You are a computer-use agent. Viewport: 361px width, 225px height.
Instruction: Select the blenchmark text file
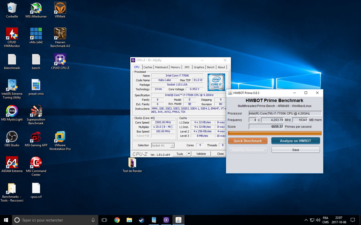point(12,62)
